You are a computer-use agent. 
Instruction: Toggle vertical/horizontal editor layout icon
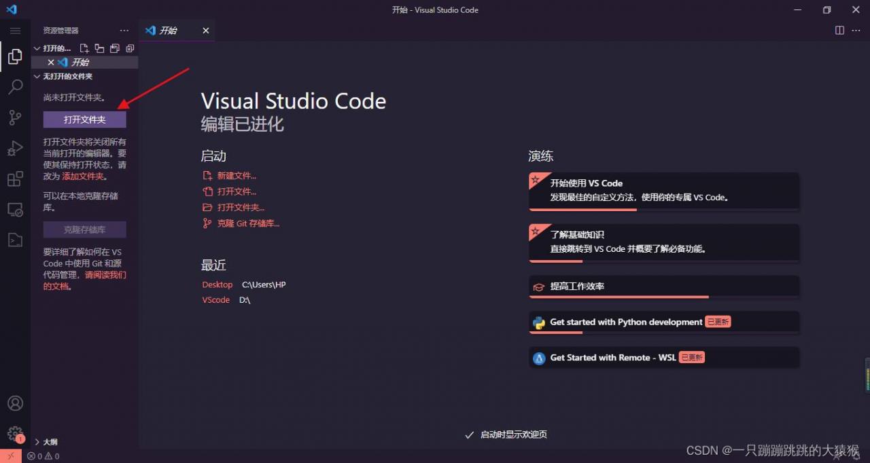pyautogui.click(x=99, y=48)
